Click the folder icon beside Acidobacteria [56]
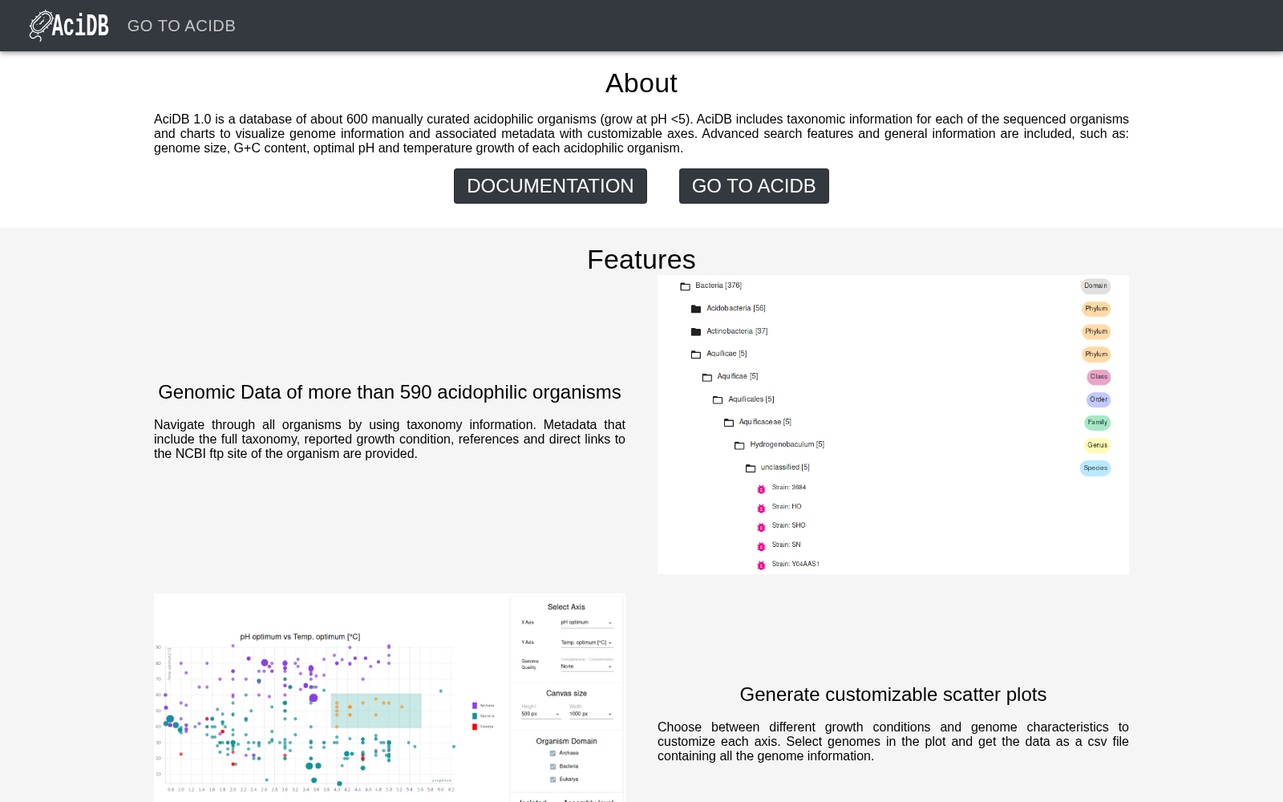The height and width of the screenshot is (802, 1283). click(696, 309)
